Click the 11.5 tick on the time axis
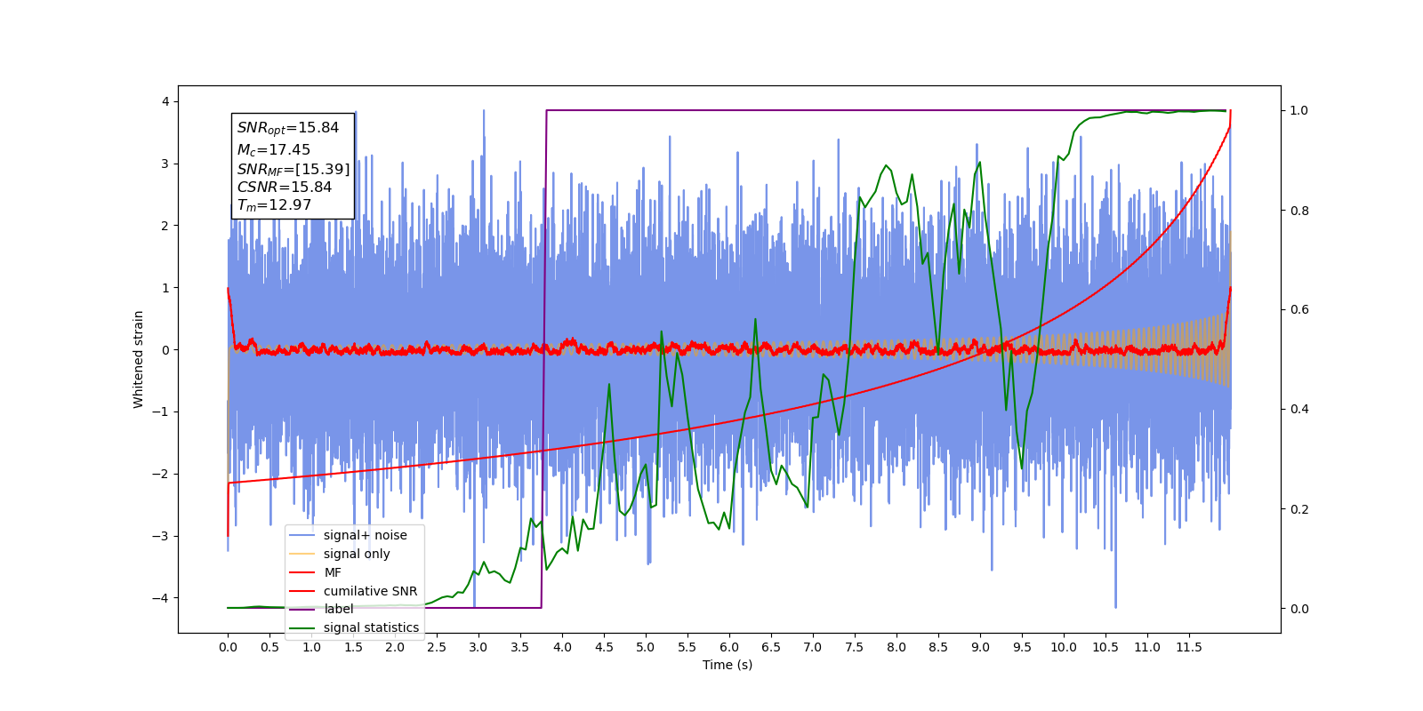The image size is (1423, 711). click(1189, 647)
